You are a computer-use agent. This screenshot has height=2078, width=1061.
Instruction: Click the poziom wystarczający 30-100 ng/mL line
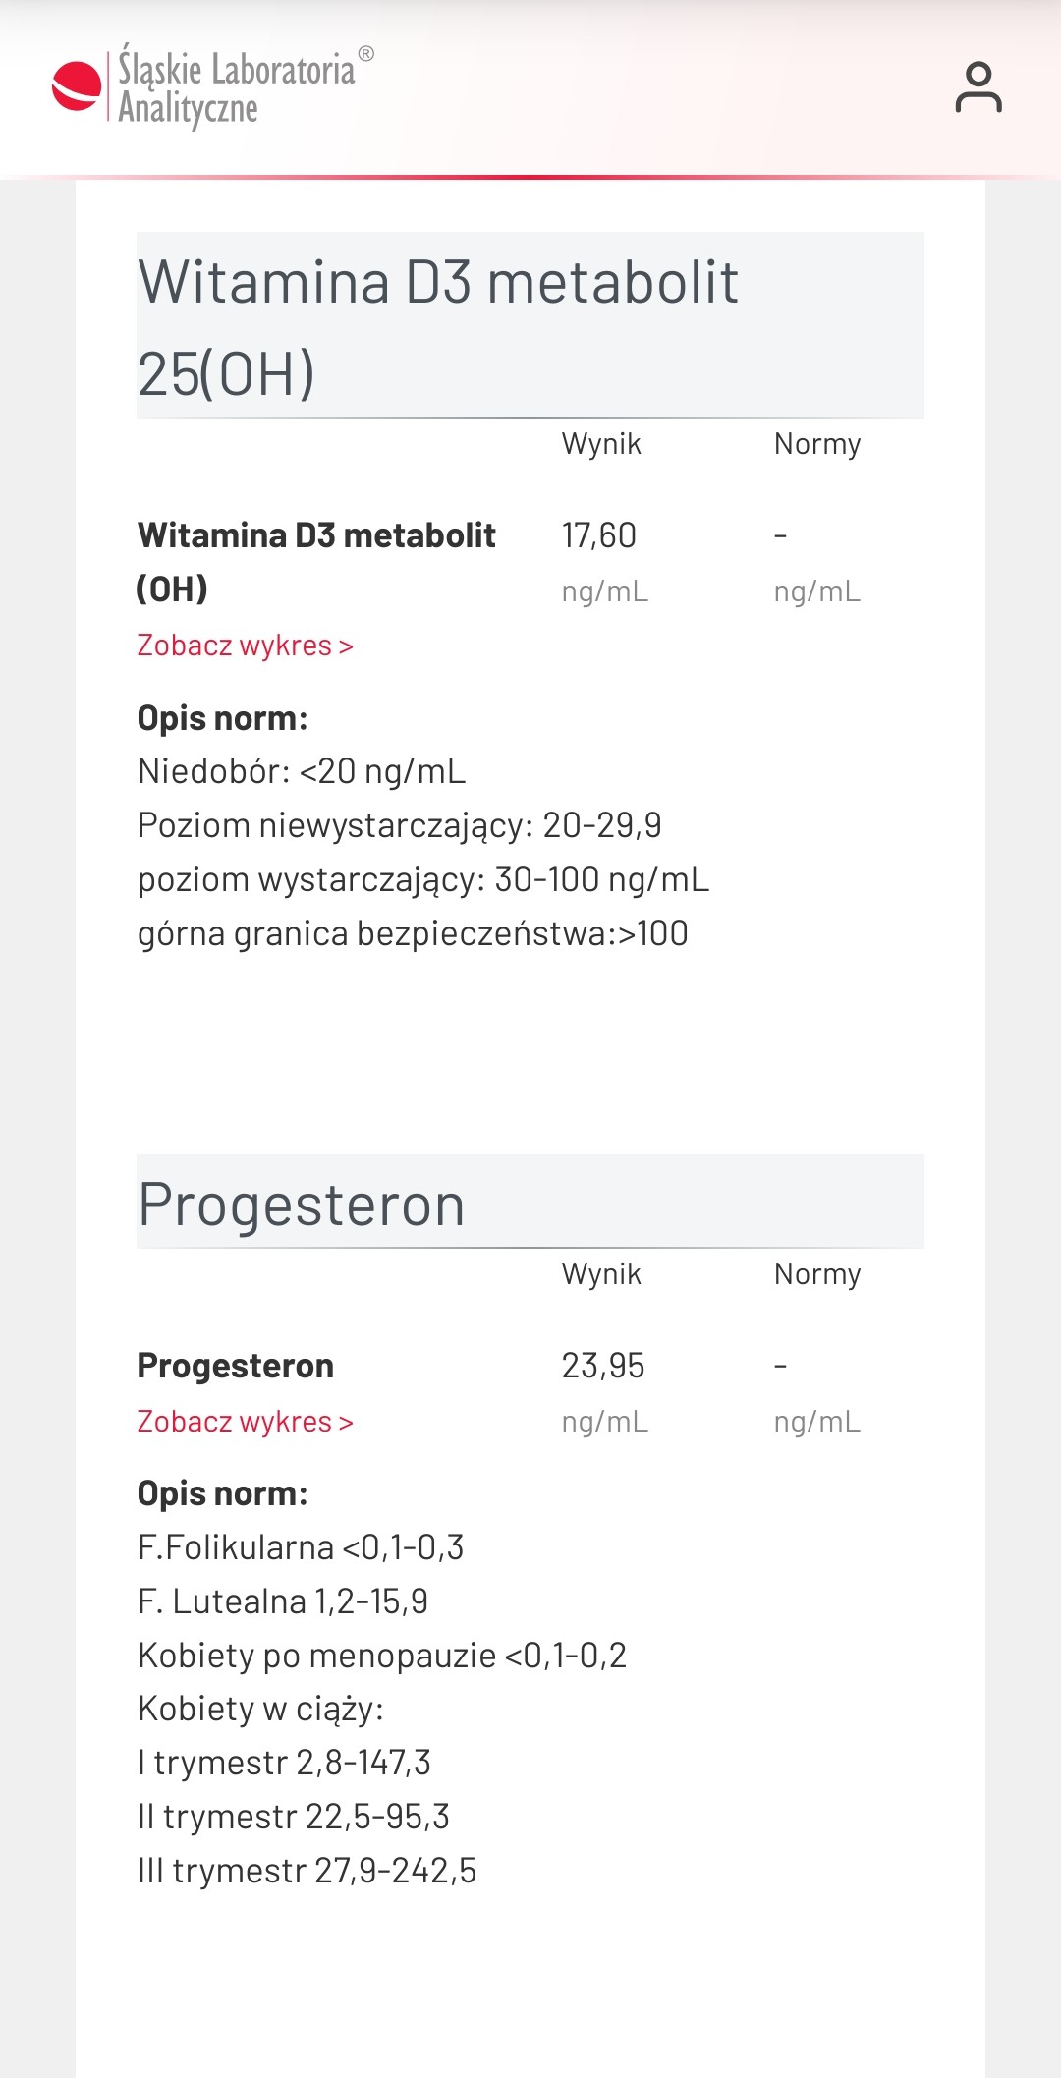click(x=423, y=879)
